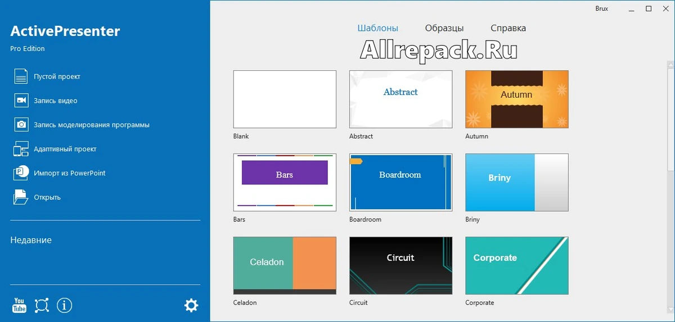Open the YouTube channel icon
675x322 pixels.
20,305
